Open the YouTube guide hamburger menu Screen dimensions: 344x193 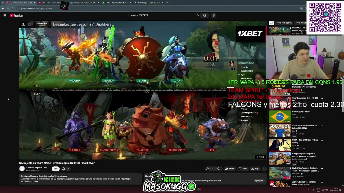(5, 16)
